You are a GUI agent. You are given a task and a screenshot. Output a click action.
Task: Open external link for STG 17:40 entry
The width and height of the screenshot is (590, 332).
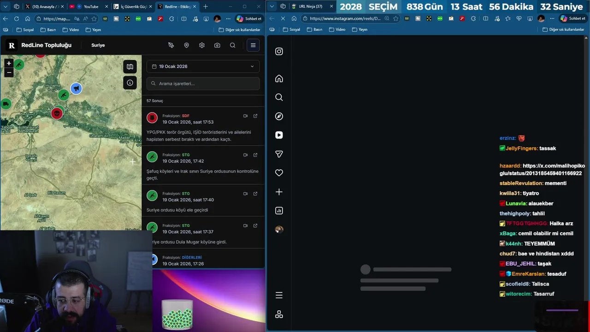pos(255,194)
